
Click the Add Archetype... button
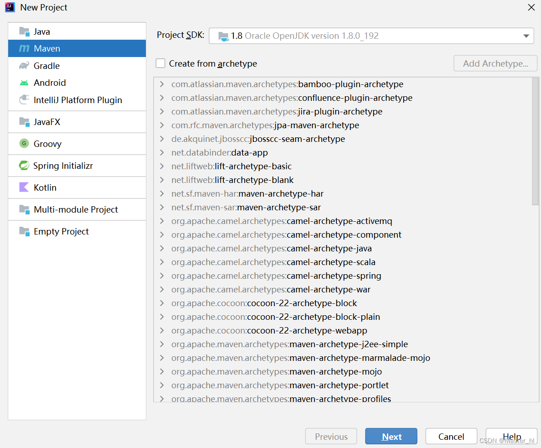pos(495,63)
